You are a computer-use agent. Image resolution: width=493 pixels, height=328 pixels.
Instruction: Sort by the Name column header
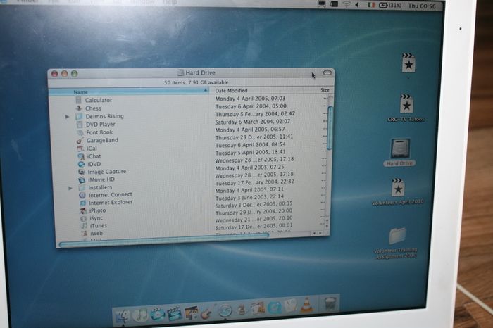pos(129,92)
